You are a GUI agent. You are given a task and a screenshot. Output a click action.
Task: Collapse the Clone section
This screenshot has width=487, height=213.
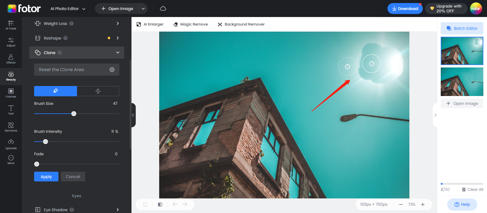click(x=118, y=53)
